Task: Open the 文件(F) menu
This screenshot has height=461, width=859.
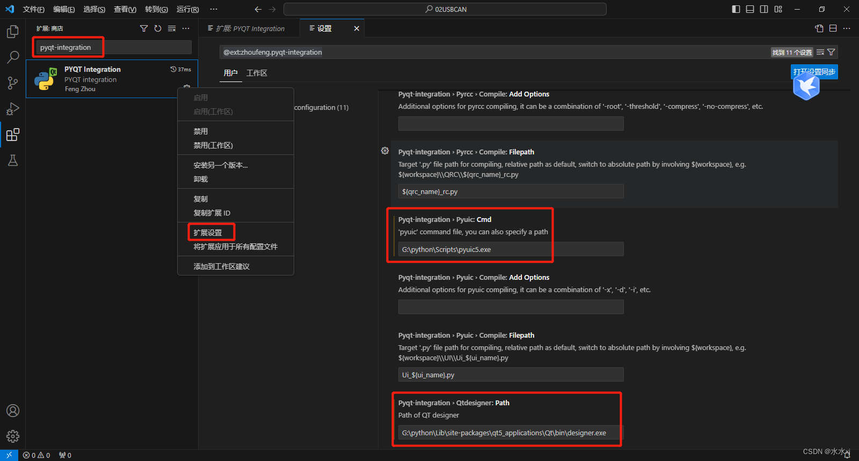Action: click(x=34, y=9)
